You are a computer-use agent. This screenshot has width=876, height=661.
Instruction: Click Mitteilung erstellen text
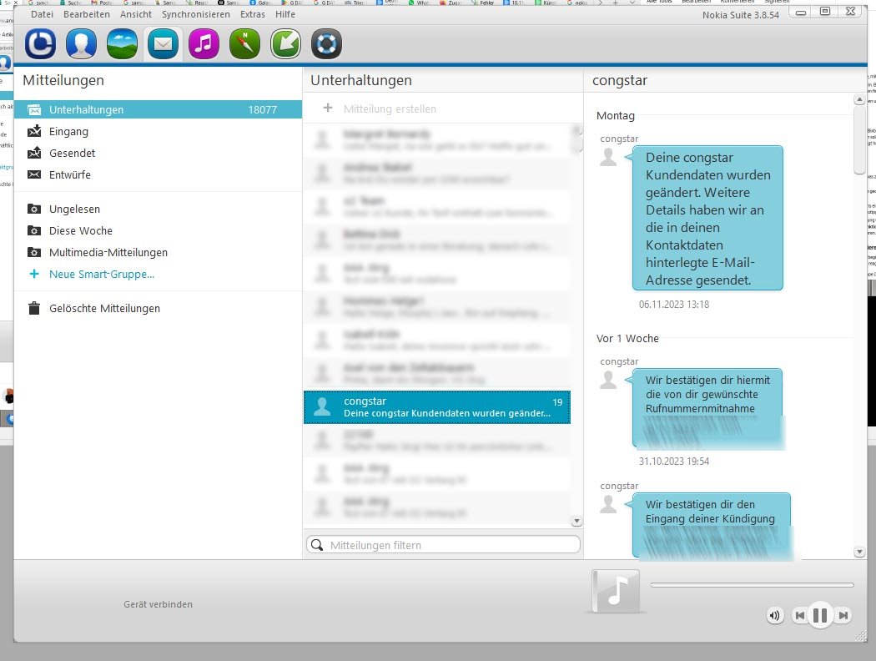tap(390, 109)
